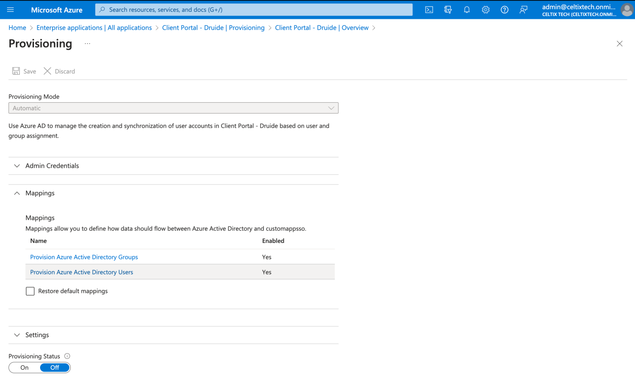Viewport: 635px width, 381px height.
Task: Click the Enabled column header
Action: click(273, 241)
